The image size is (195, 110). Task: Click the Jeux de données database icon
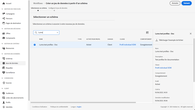click(x=4, y=63)
